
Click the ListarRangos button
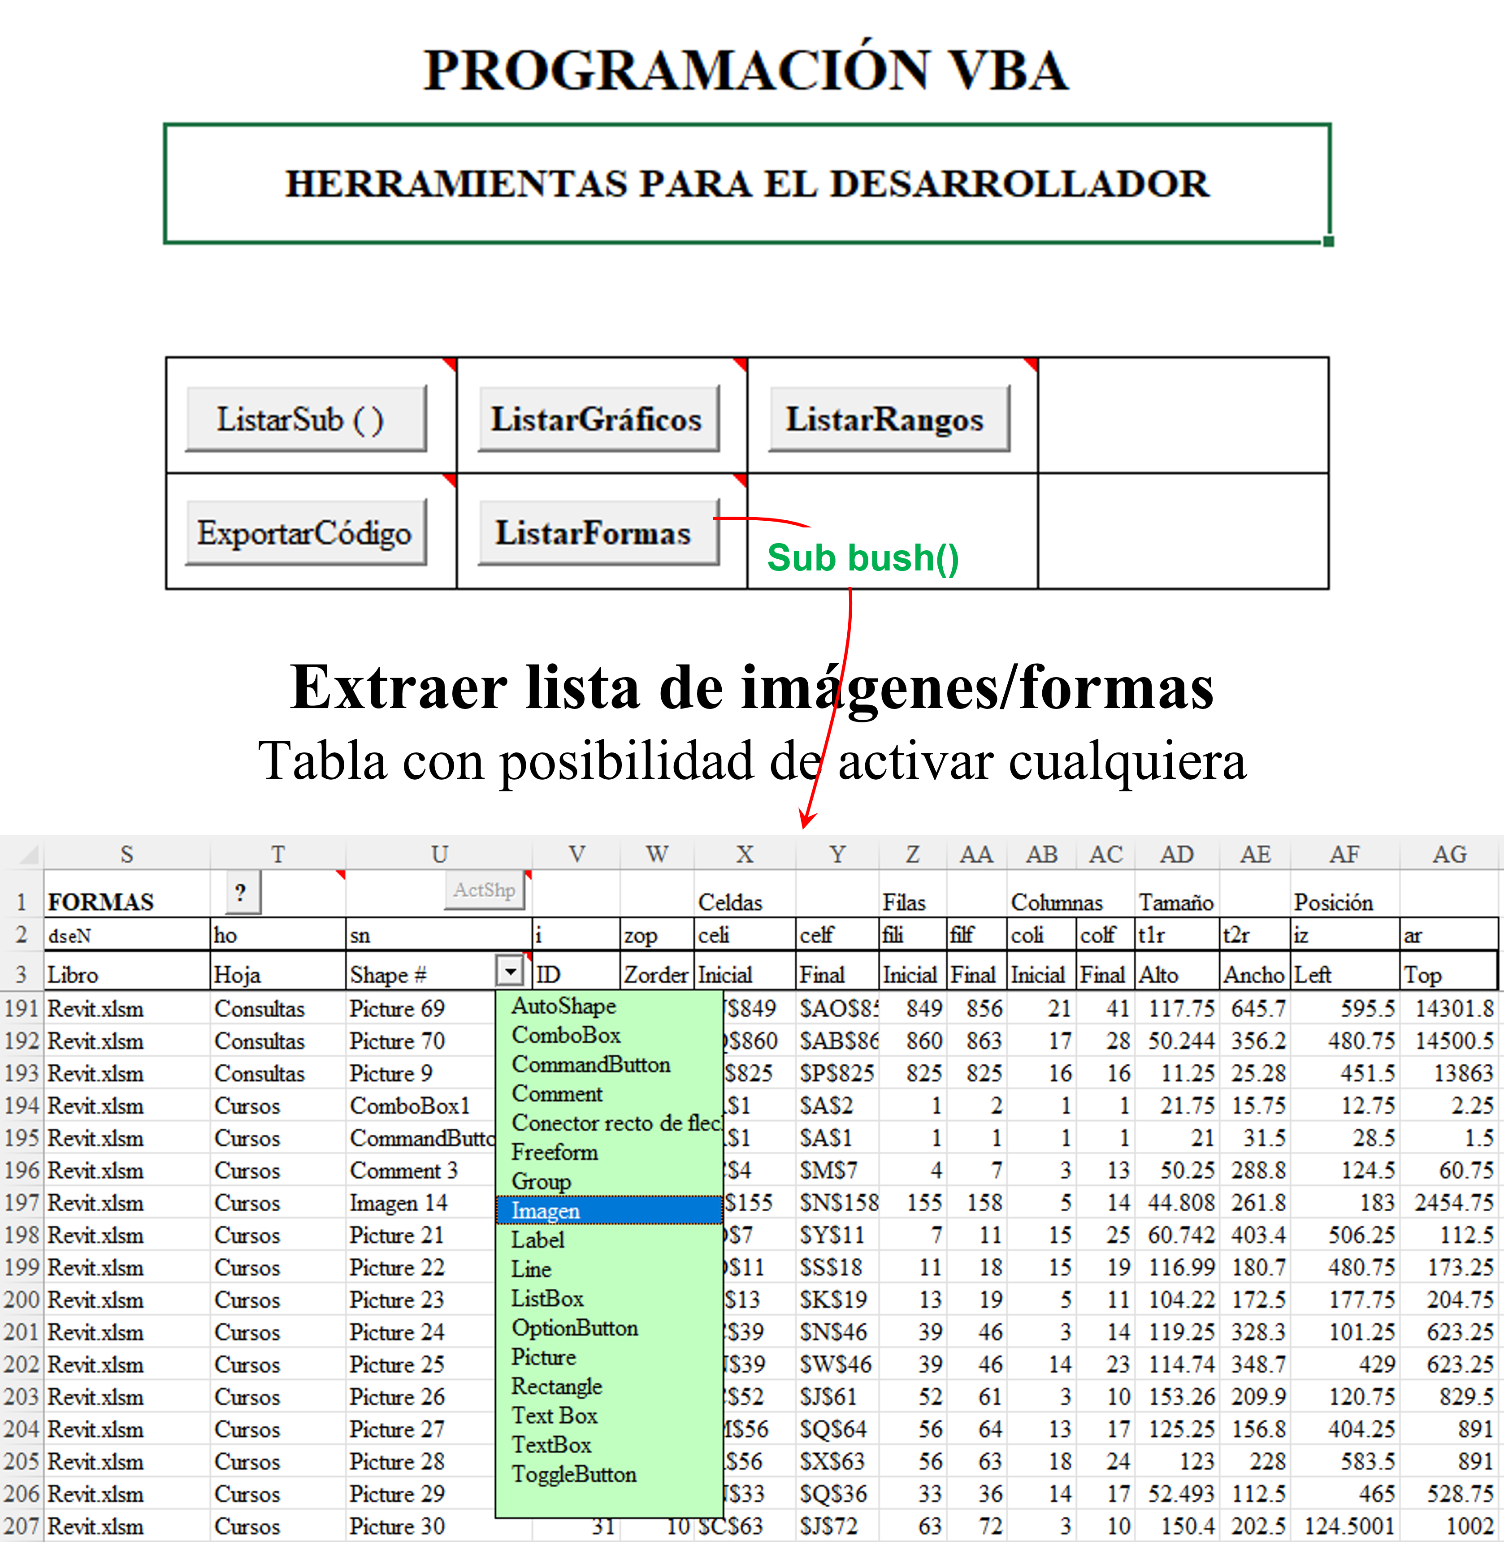point(889,419)
